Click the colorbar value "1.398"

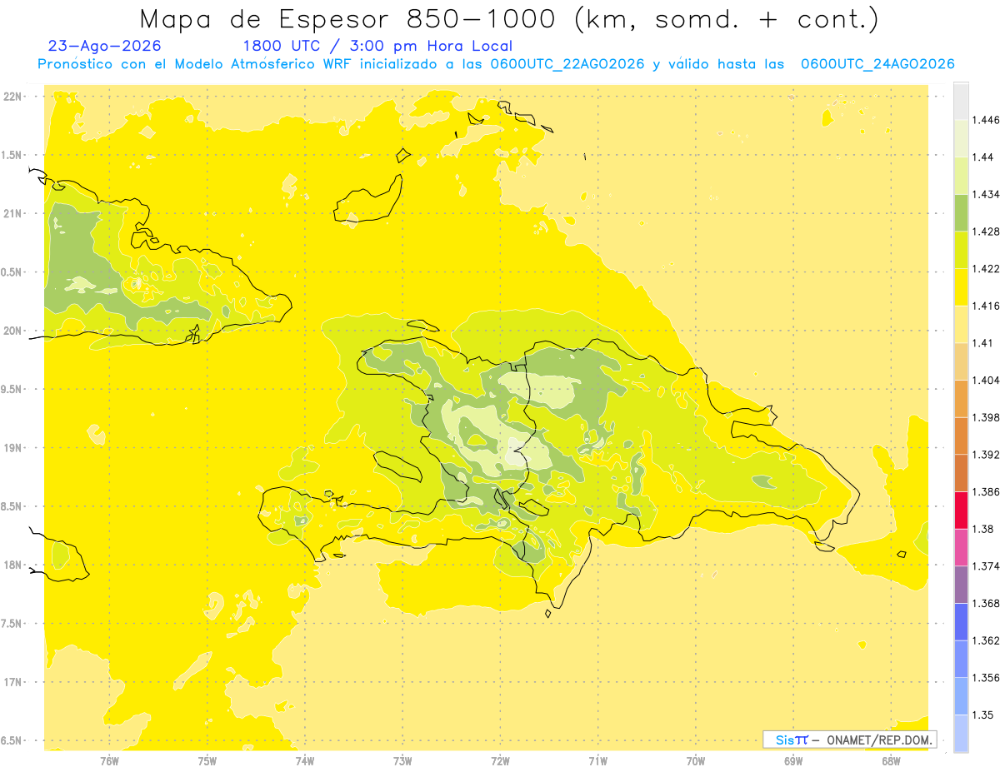pos(987,417)
